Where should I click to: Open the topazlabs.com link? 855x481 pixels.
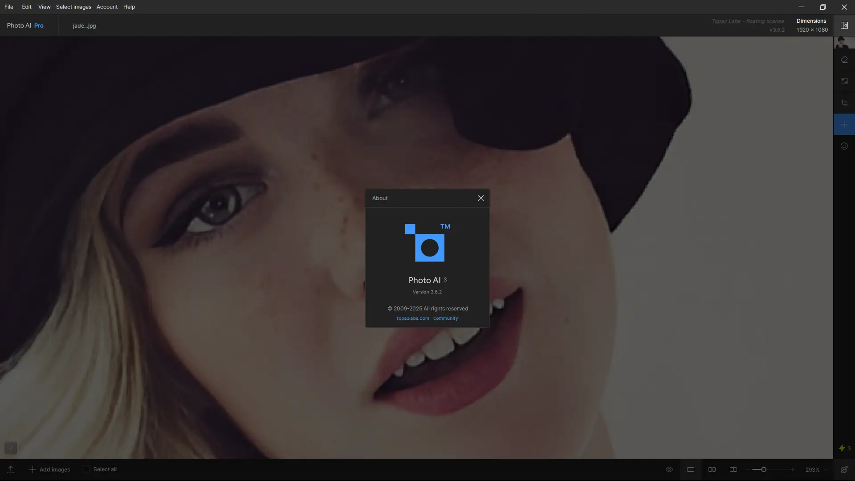[x=413, y=318]
